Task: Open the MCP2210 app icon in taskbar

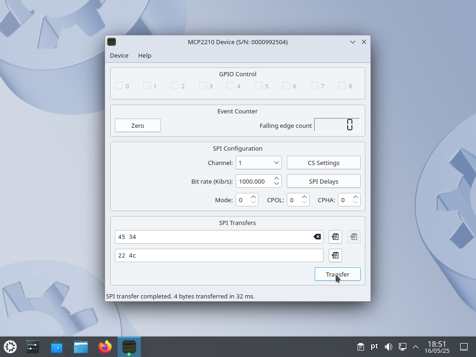Action: pyautogui.click(x=129, y=346)
